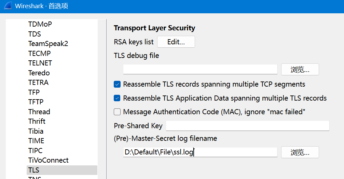
Task: Click the Master-Secret log filename field
Action: point(200,152)
